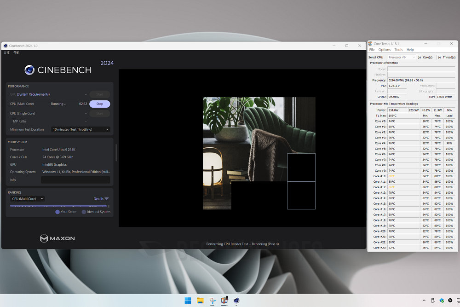Click the Maxon logo

57,238
